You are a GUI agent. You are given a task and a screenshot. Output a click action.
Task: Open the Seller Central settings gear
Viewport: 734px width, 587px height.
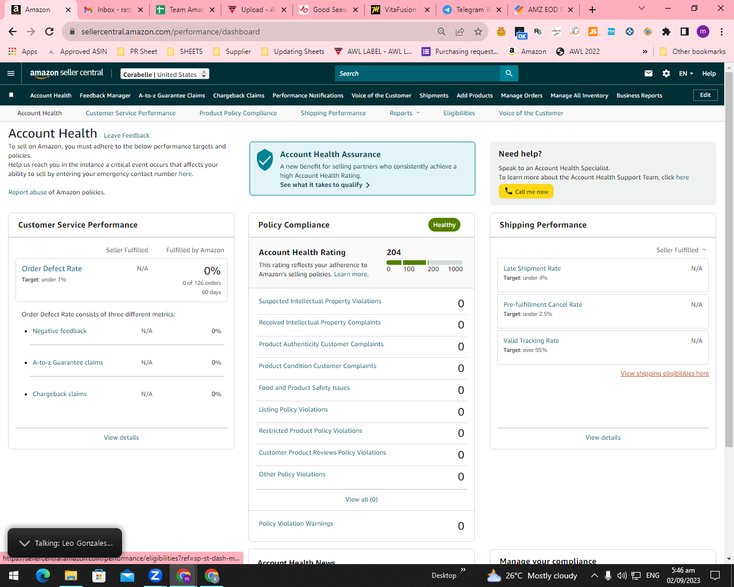pos(666,73)
